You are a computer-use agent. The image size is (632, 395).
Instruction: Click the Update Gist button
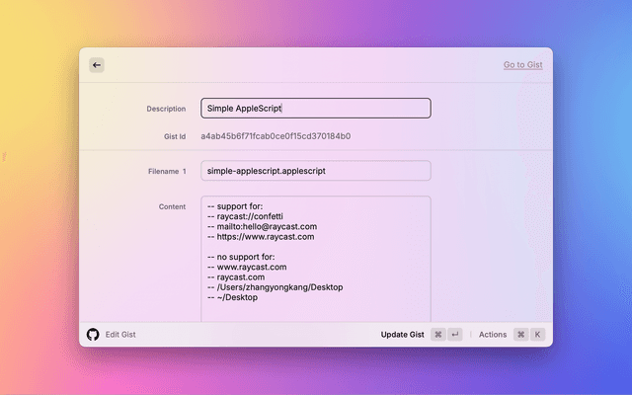[x=402, y=335]
